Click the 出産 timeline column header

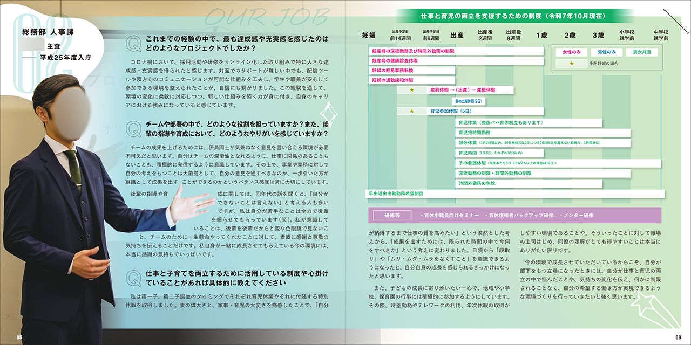(456, 35)
